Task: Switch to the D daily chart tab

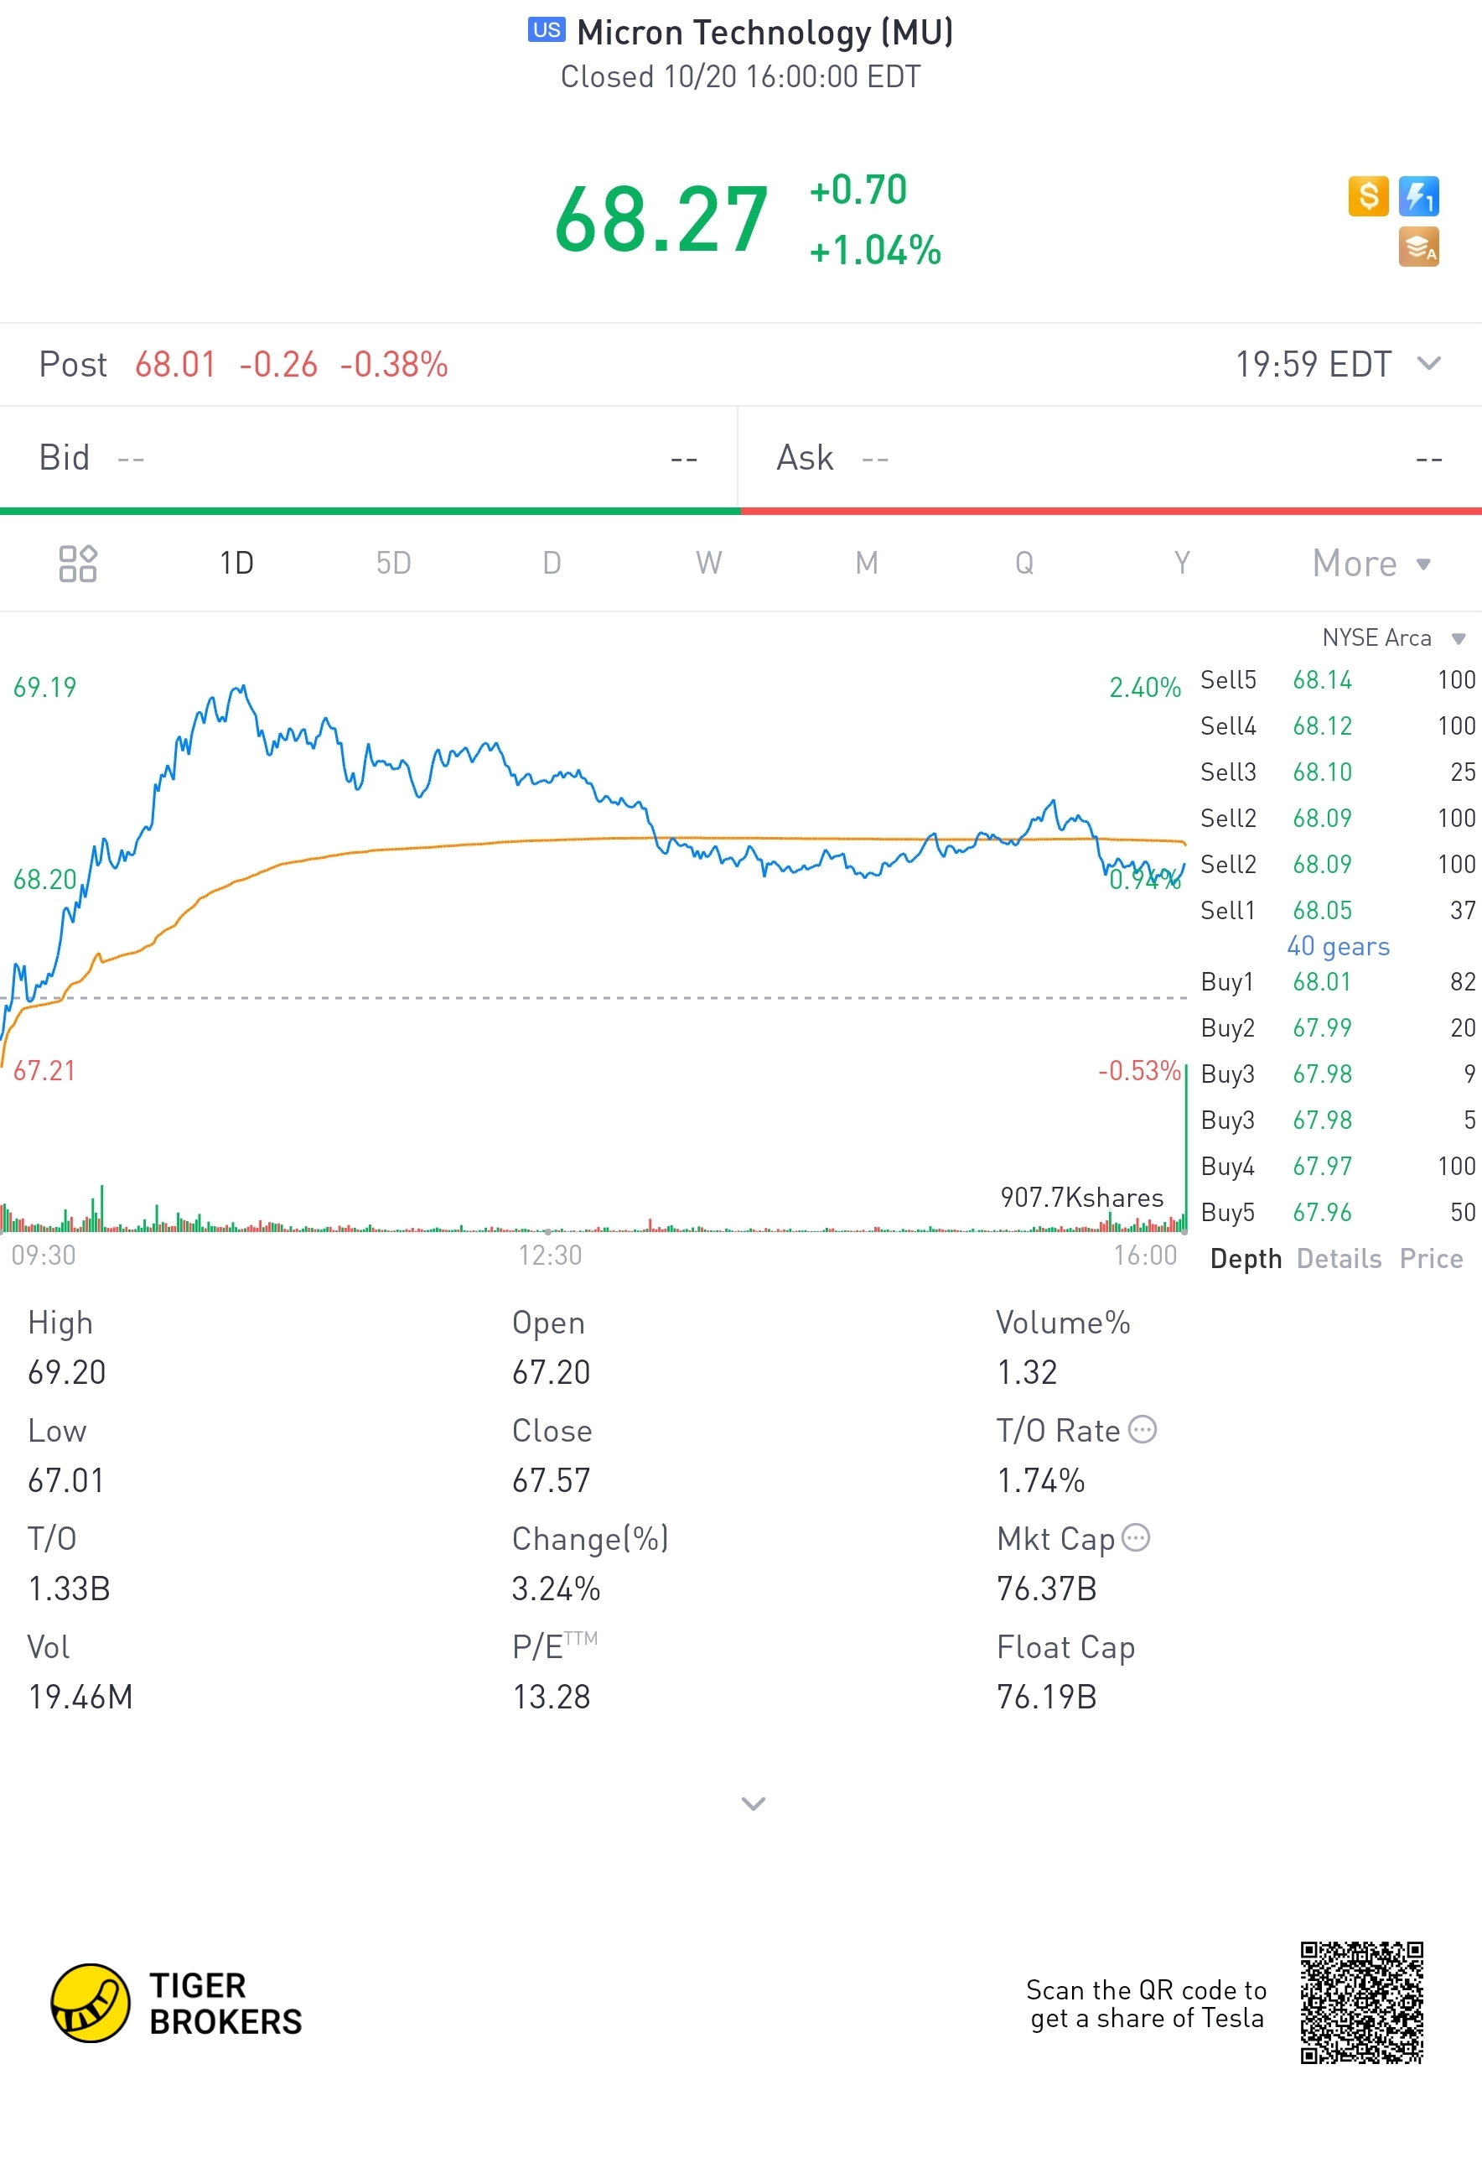Action: (552, 563)
